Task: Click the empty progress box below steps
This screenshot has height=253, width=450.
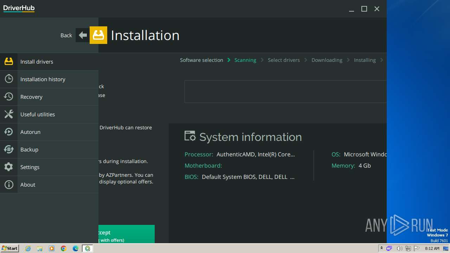Action: pos(285,91)
